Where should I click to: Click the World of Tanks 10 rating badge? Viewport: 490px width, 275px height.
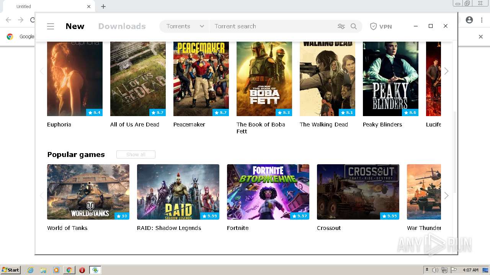(122, 216)
